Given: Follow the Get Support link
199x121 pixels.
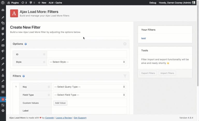Looking at the screenshot, I should (80, 118).
